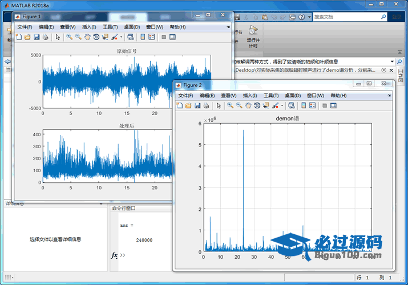
Task: Dock Figure 1 using menu bar arrow
Action: (x=228, y=27)
